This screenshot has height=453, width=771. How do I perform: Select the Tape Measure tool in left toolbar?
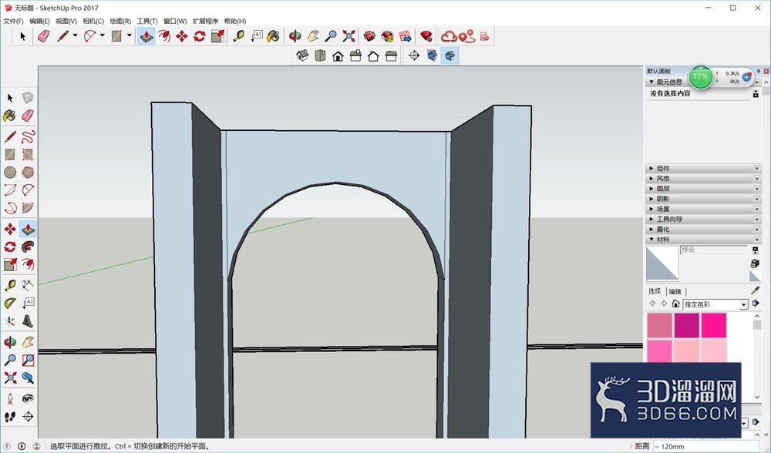coord(10,284)
